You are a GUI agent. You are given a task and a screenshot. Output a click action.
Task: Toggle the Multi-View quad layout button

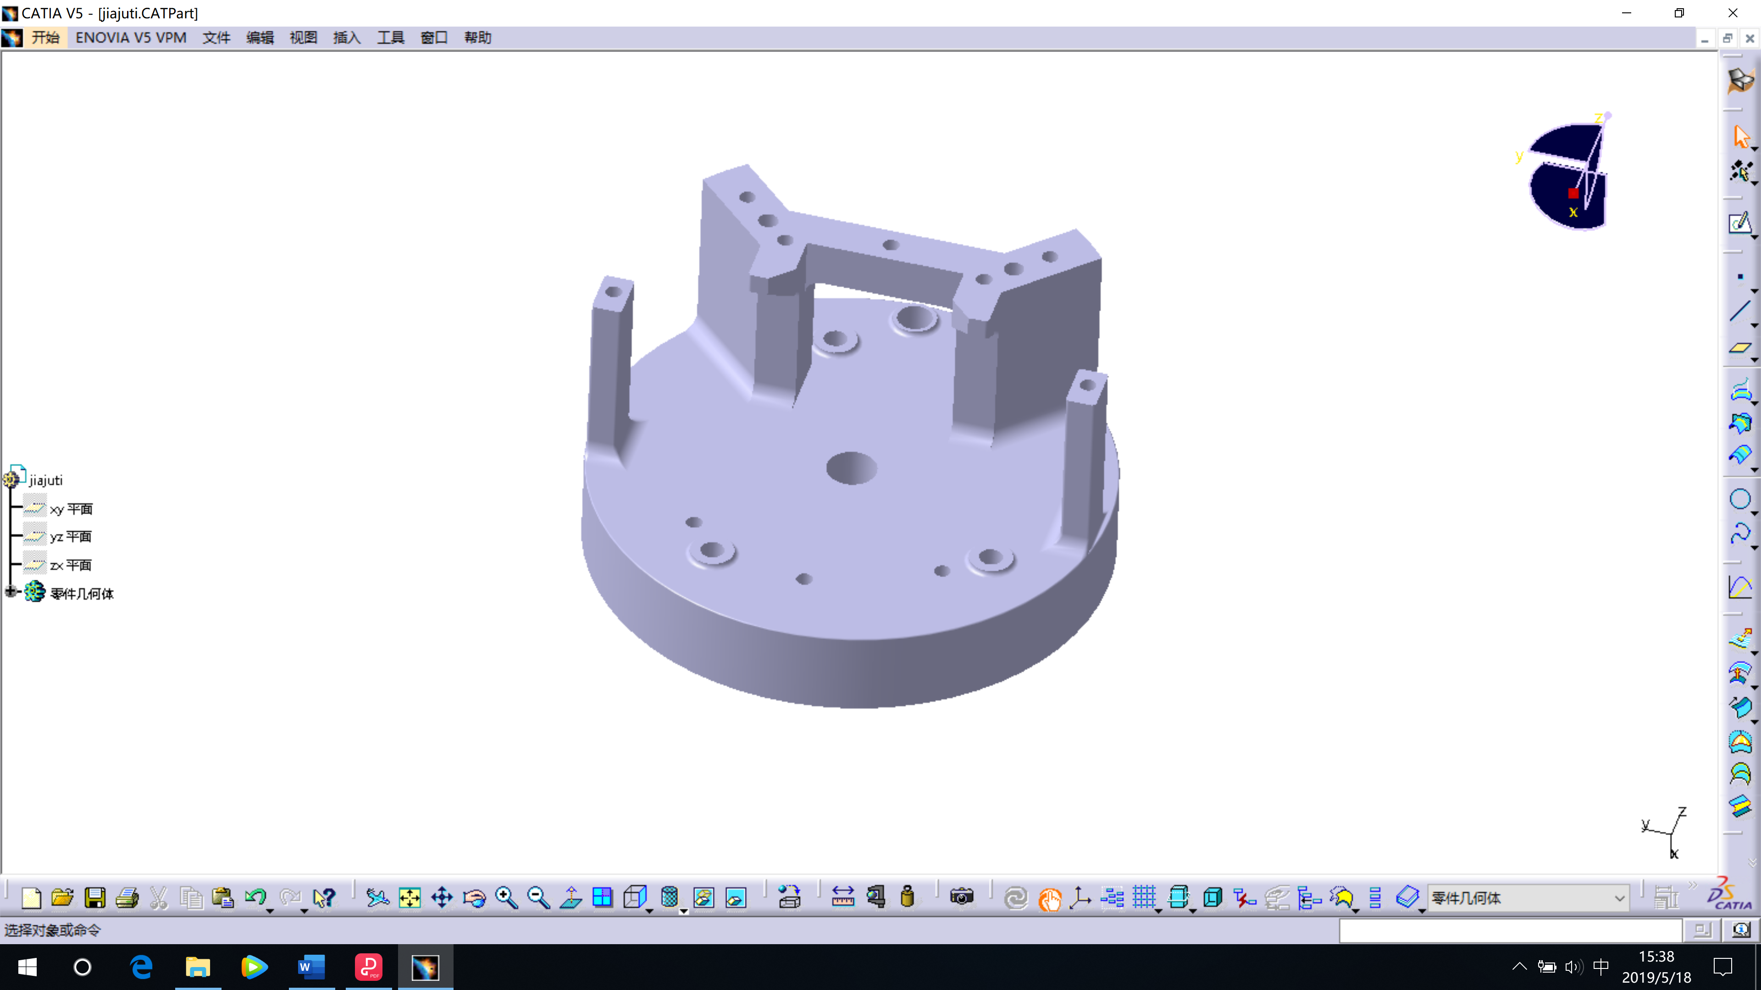[602, 898]
